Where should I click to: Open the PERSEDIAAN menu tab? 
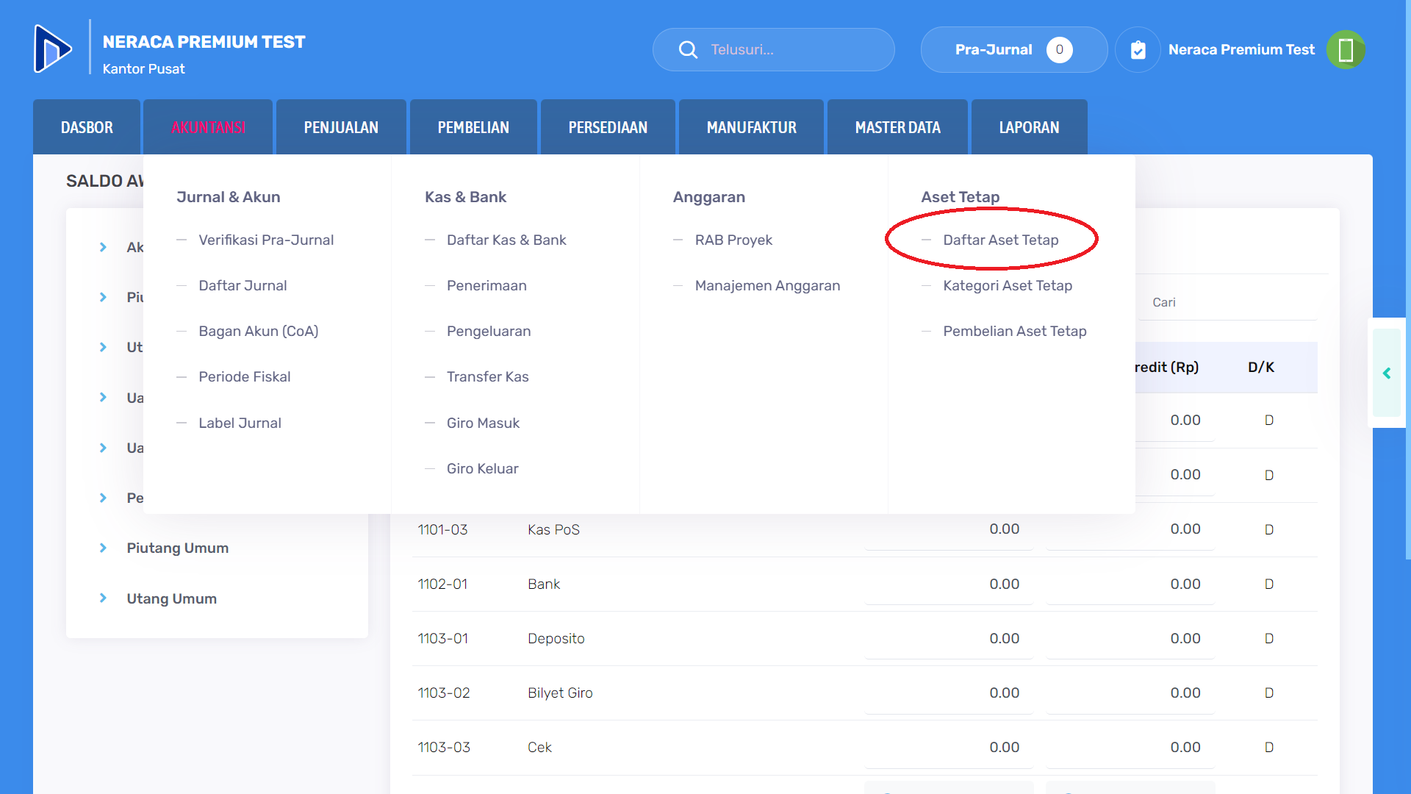[608, 127]
